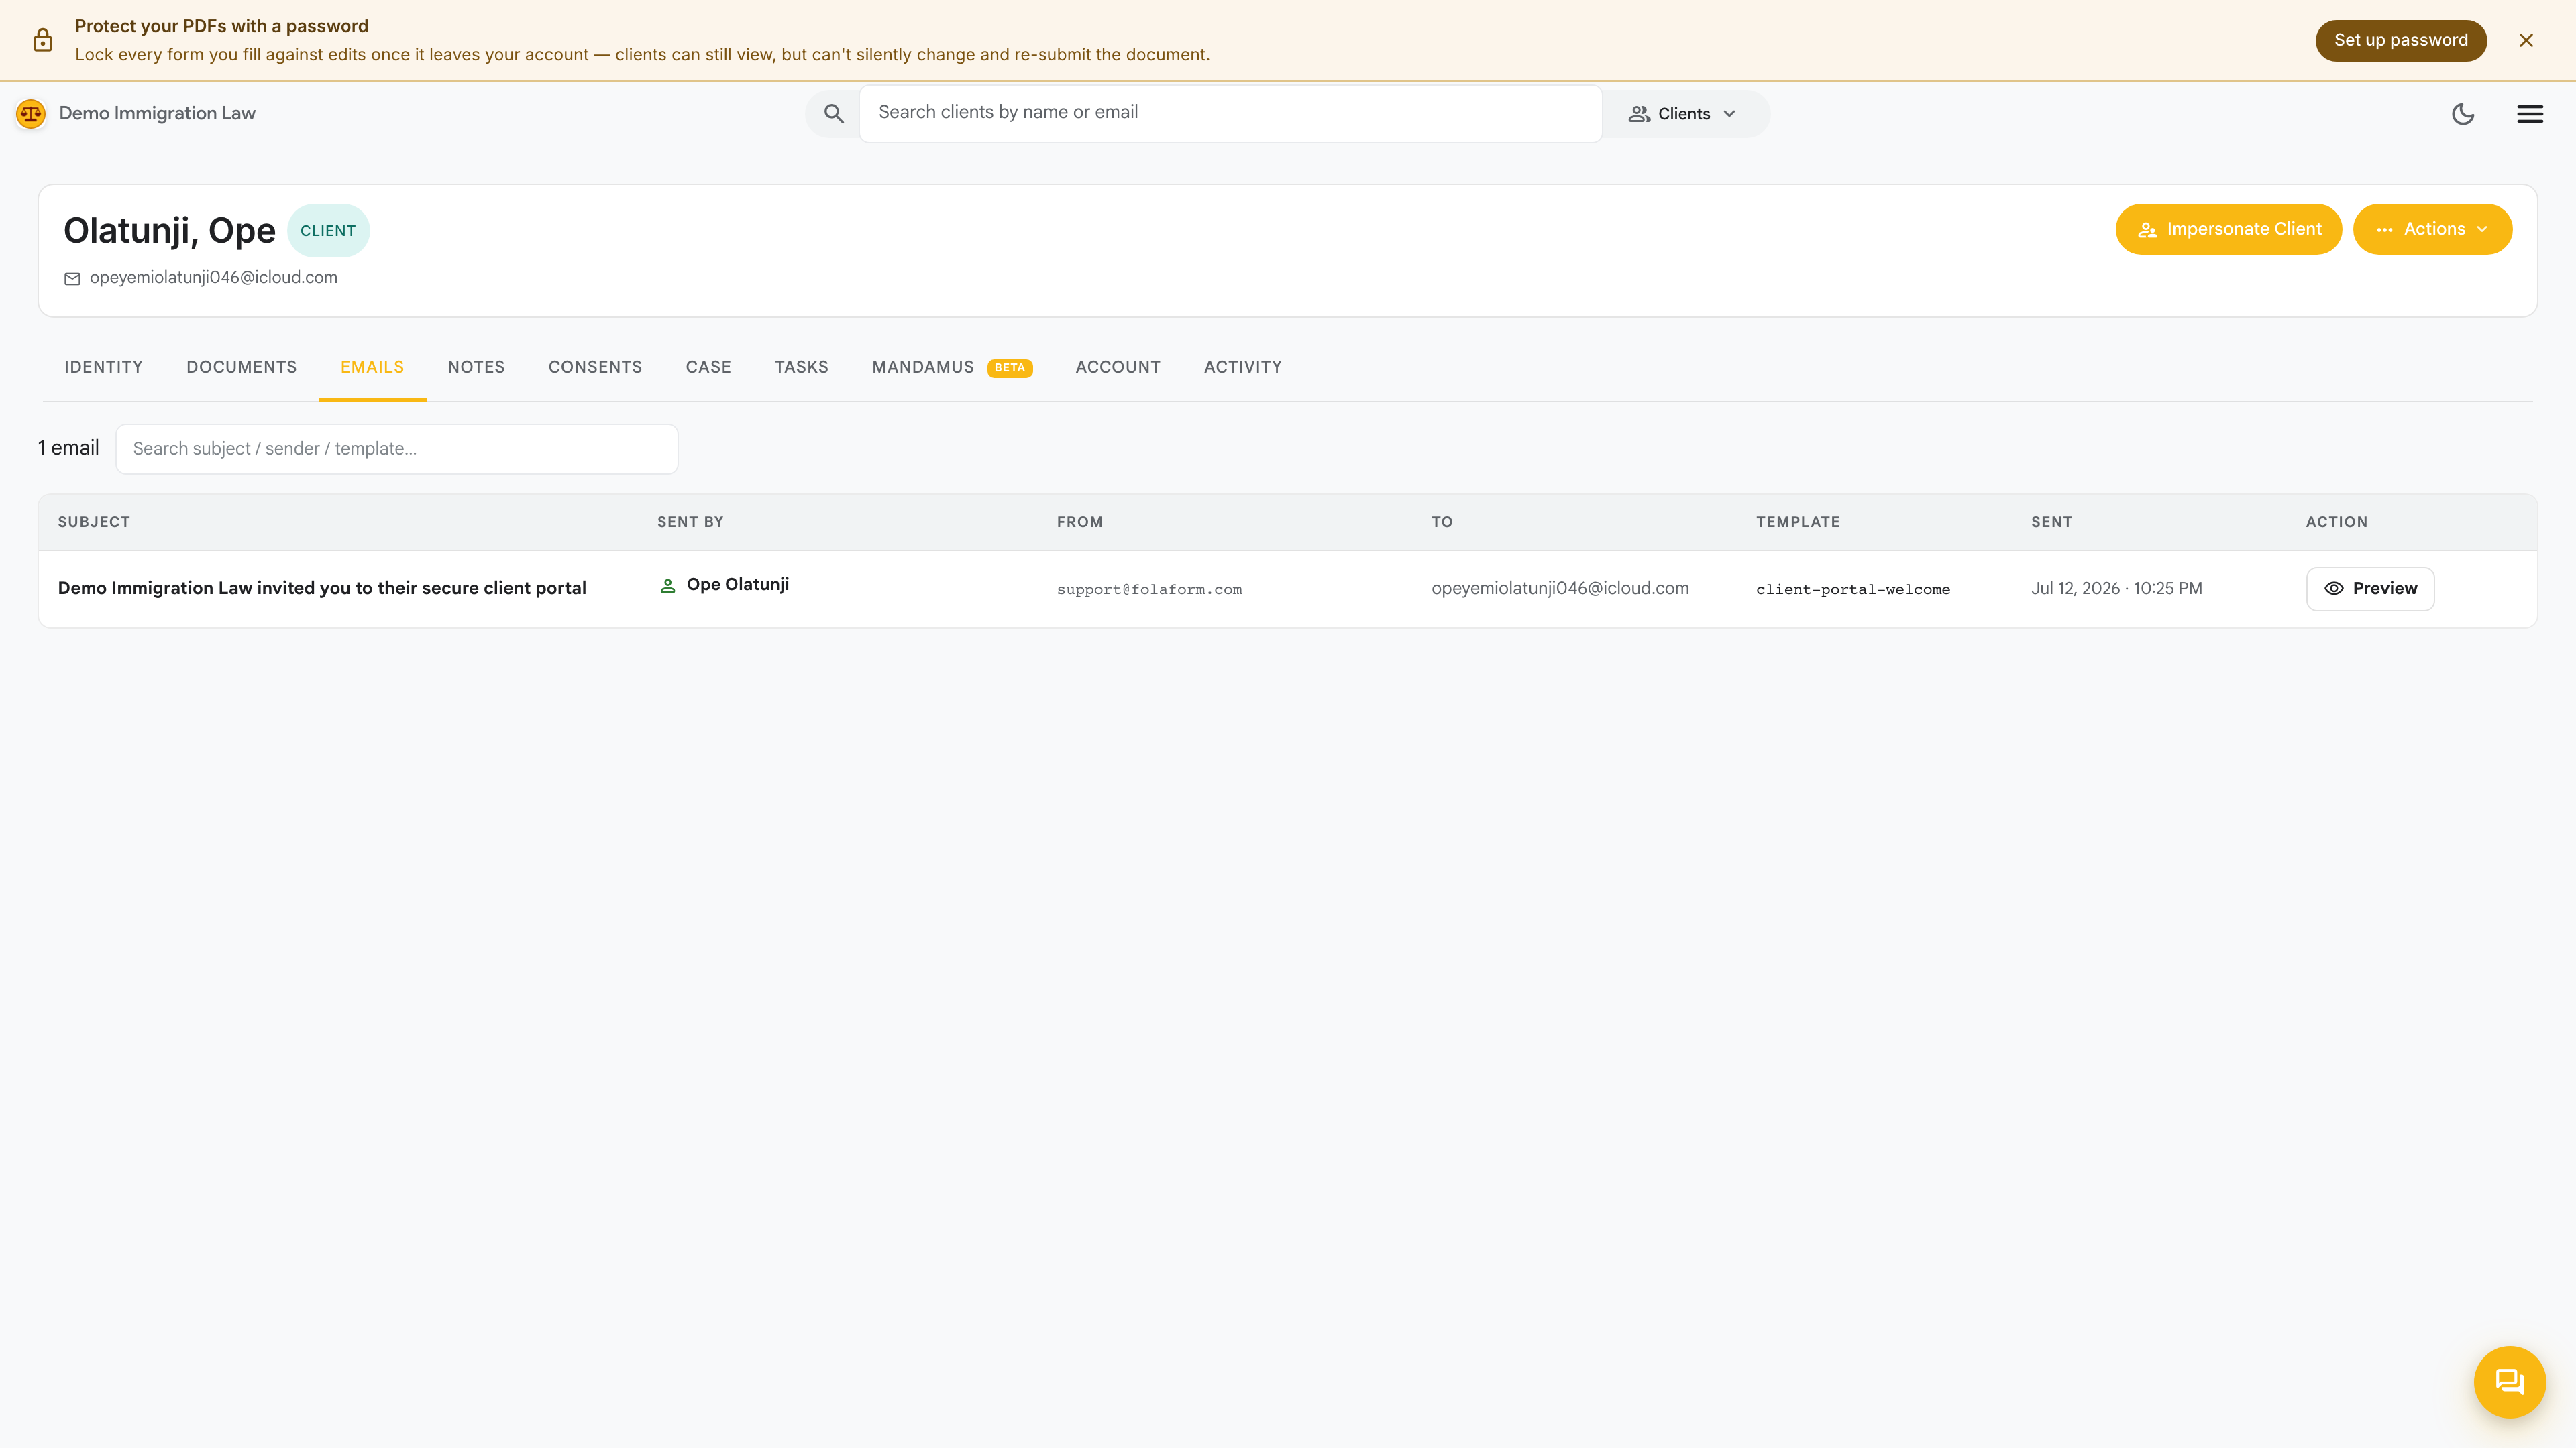Click the padlock icon in the banner
Screen dimensions: 2576x1448
pos(42,40)
